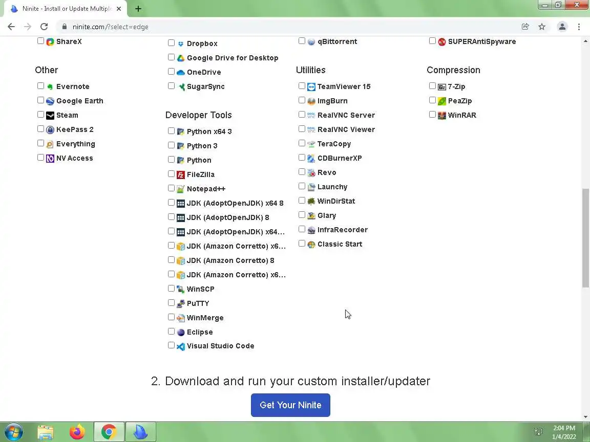Click the WinDirStat tree icon
590x442 pixels.
click(x=311, y=202)
